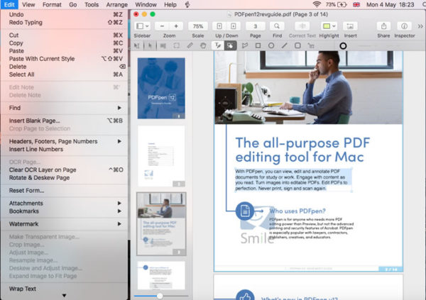
Task: Choose Insert Line Numbers
Action: 64,149
